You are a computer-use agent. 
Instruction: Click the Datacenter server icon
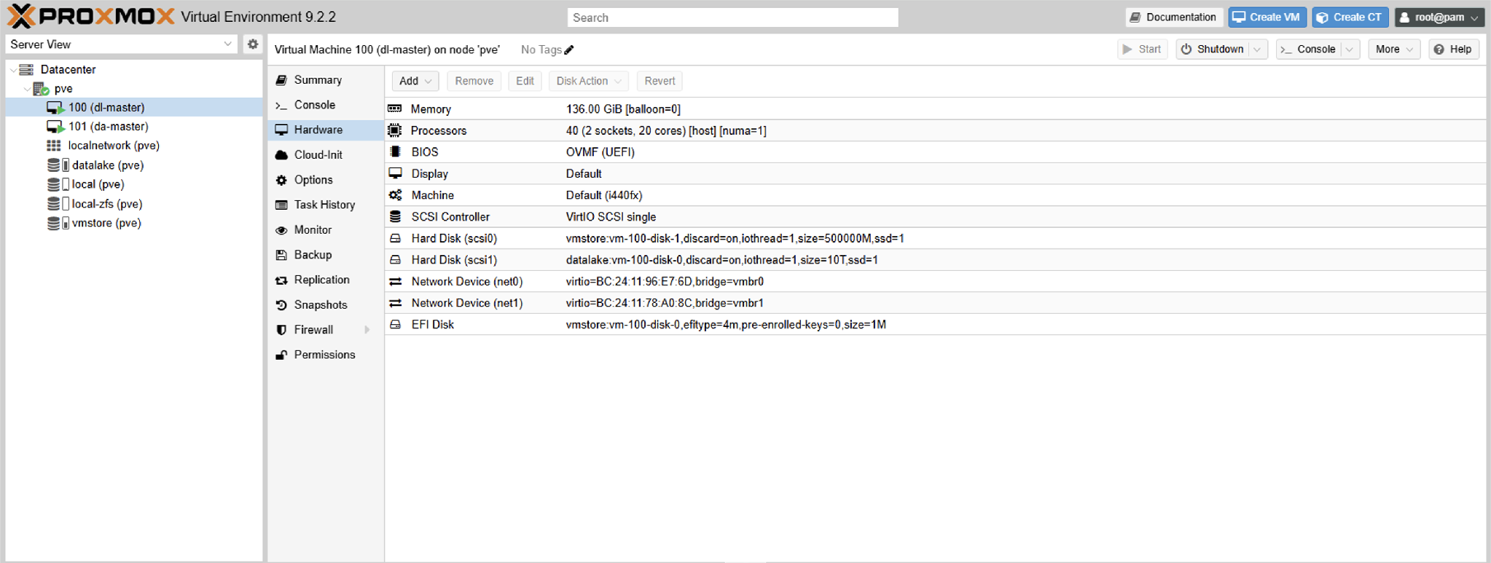coord(27,70)
